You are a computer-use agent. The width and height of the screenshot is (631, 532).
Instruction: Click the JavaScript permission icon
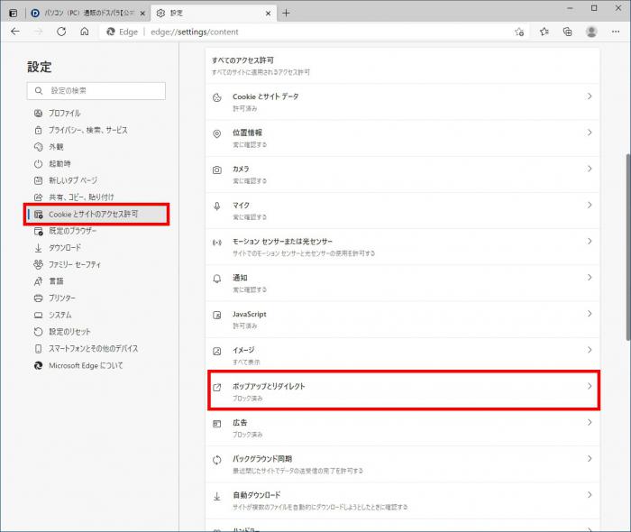pyautogui.click(x=217, y=315)
